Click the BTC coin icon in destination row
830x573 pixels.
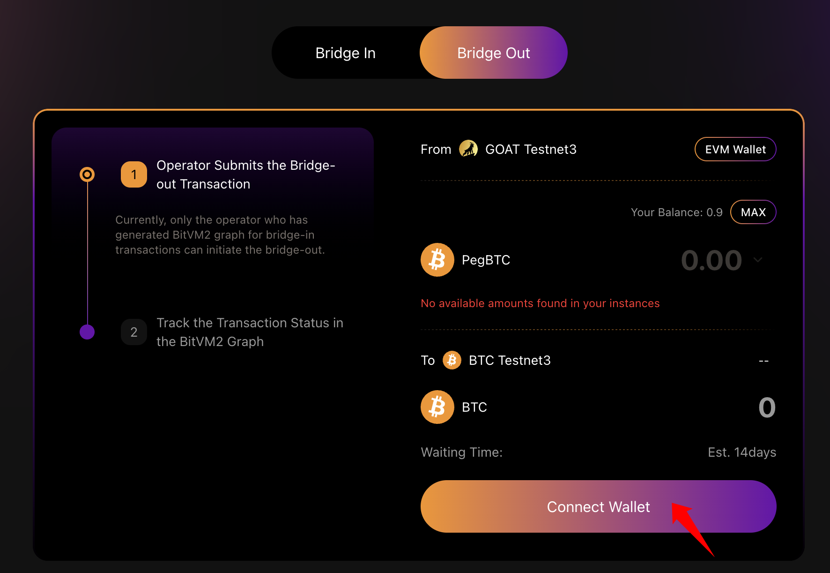pos(437,407)
